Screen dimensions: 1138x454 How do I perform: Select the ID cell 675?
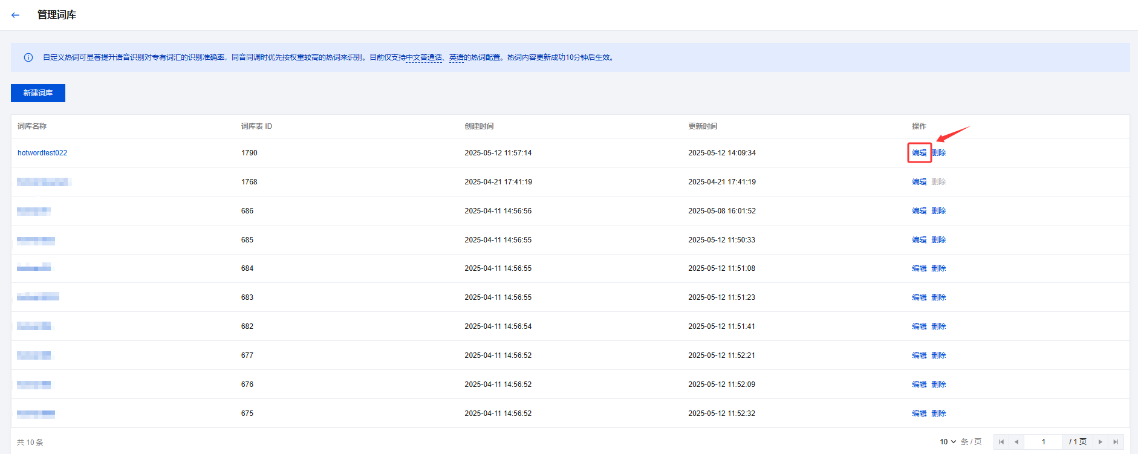(x=247, y=413)
